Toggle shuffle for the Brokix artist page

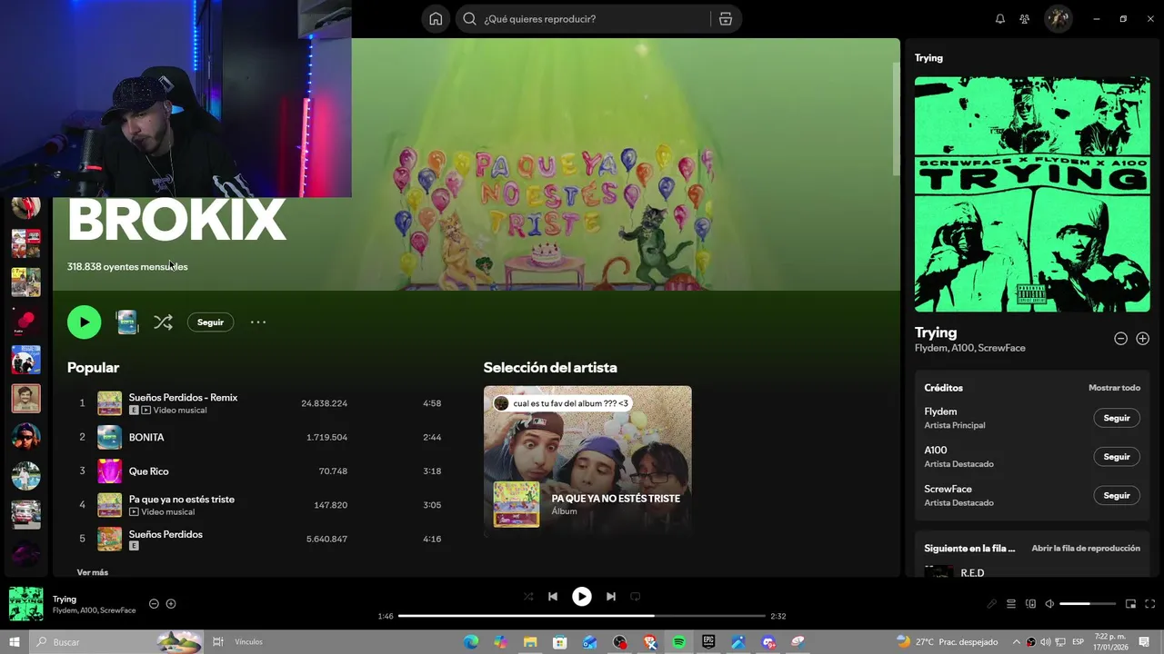click(163, 322)
